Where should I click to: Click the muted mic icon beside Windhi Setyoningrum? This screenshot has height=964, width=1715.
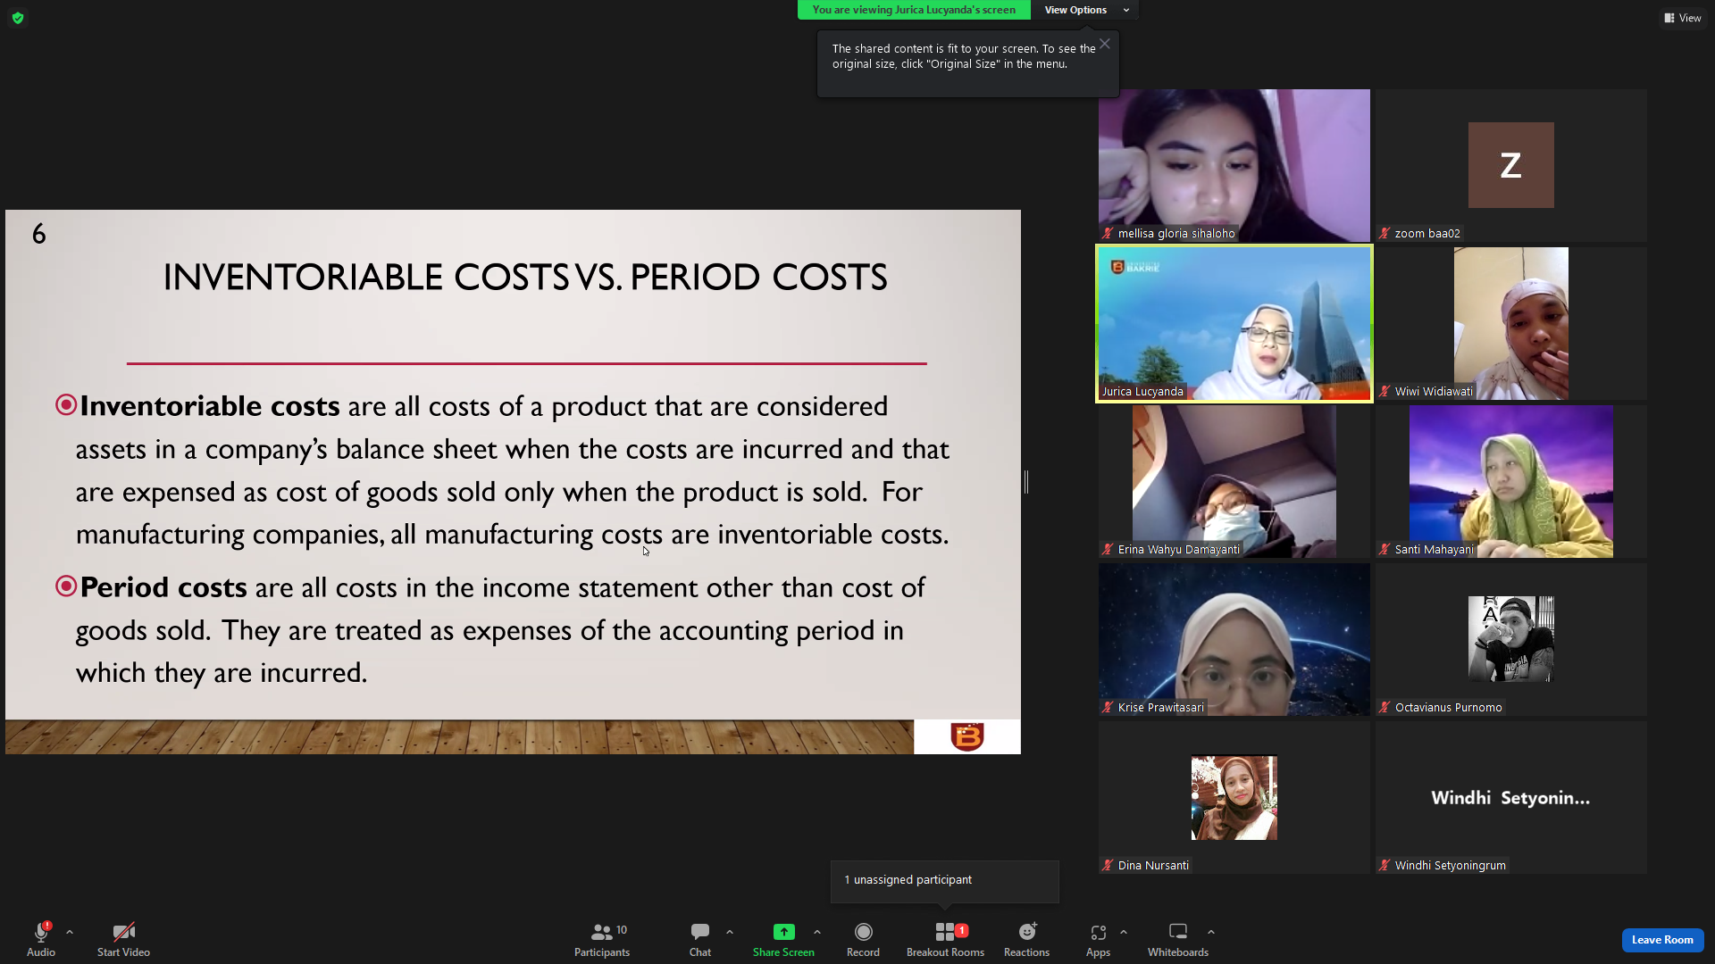coord(1385,866)
